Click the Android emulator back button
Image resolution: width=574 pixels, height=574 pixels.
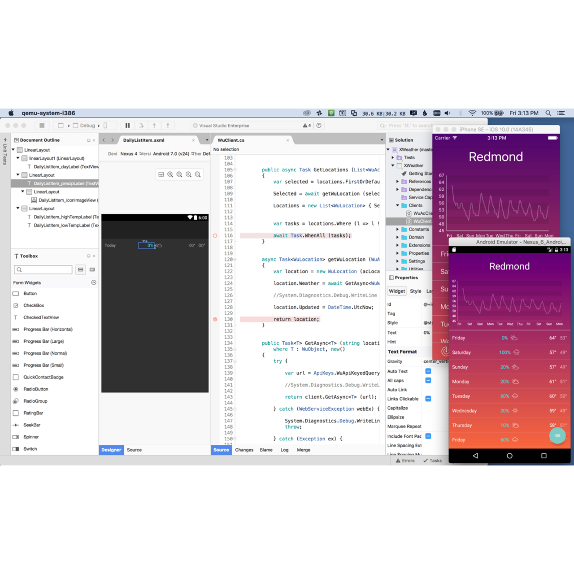pyautogui.click(x=475, y=456)
